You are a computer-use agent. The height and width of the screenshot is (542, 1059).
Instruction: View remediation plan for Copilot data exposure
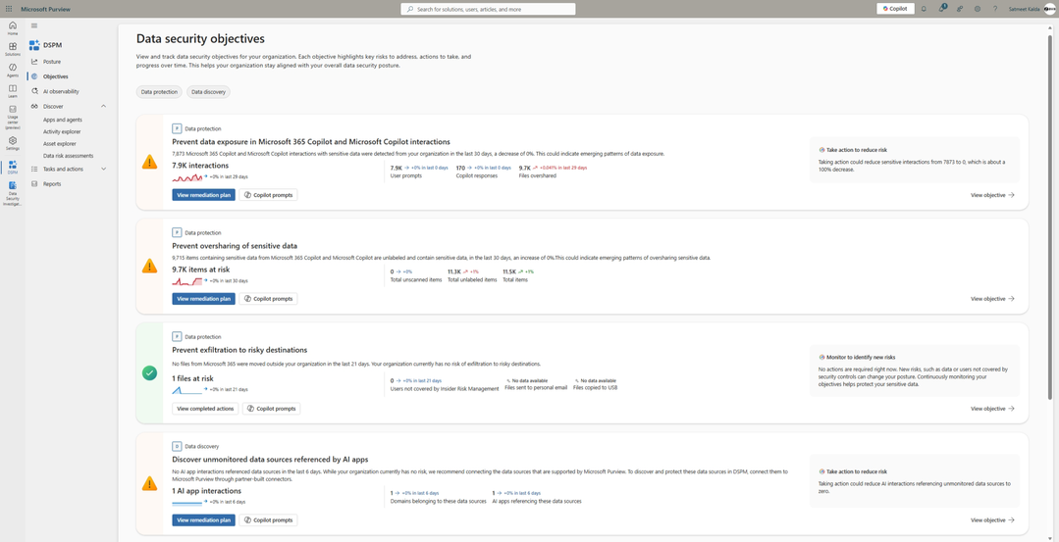(203, 195)
